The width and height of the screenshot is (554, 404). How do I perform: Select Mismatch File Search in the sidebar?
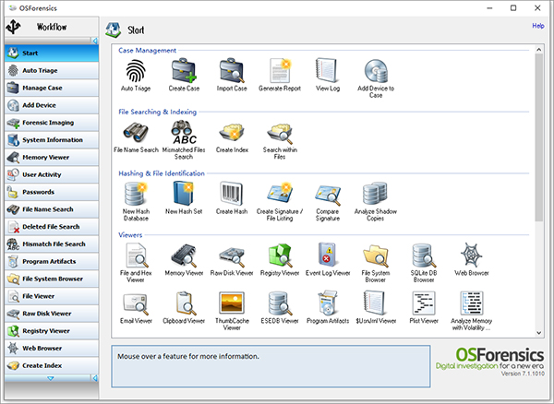pos(52,244)
